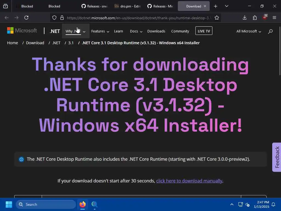Open Firefox application hamburger menu
The image size is (281, 211).
(274, 18)
